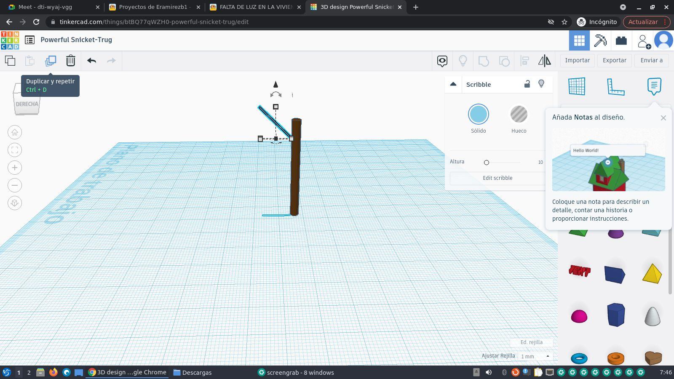
Task: Click the Redo arrow
Action: coord(111,61)
